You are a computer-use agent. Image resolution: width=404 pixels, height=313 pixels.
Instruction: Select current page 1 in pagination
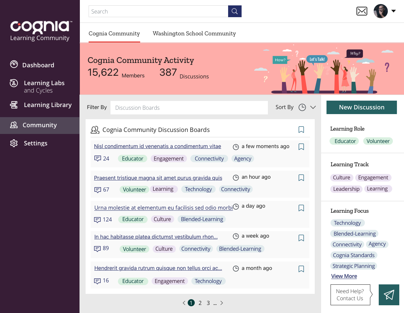click(x=191, y=303)
